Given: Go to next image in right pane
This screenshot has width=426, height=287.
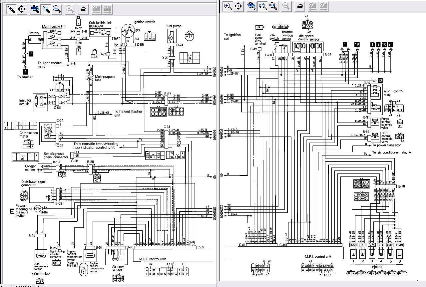Looking at the screenshot, I should click(x=323, y=6).
